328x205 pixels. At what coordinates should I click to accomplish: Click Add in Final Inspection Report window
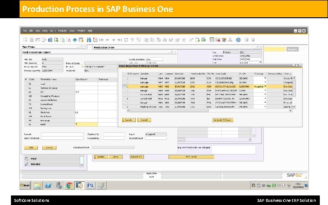point(31,148)
